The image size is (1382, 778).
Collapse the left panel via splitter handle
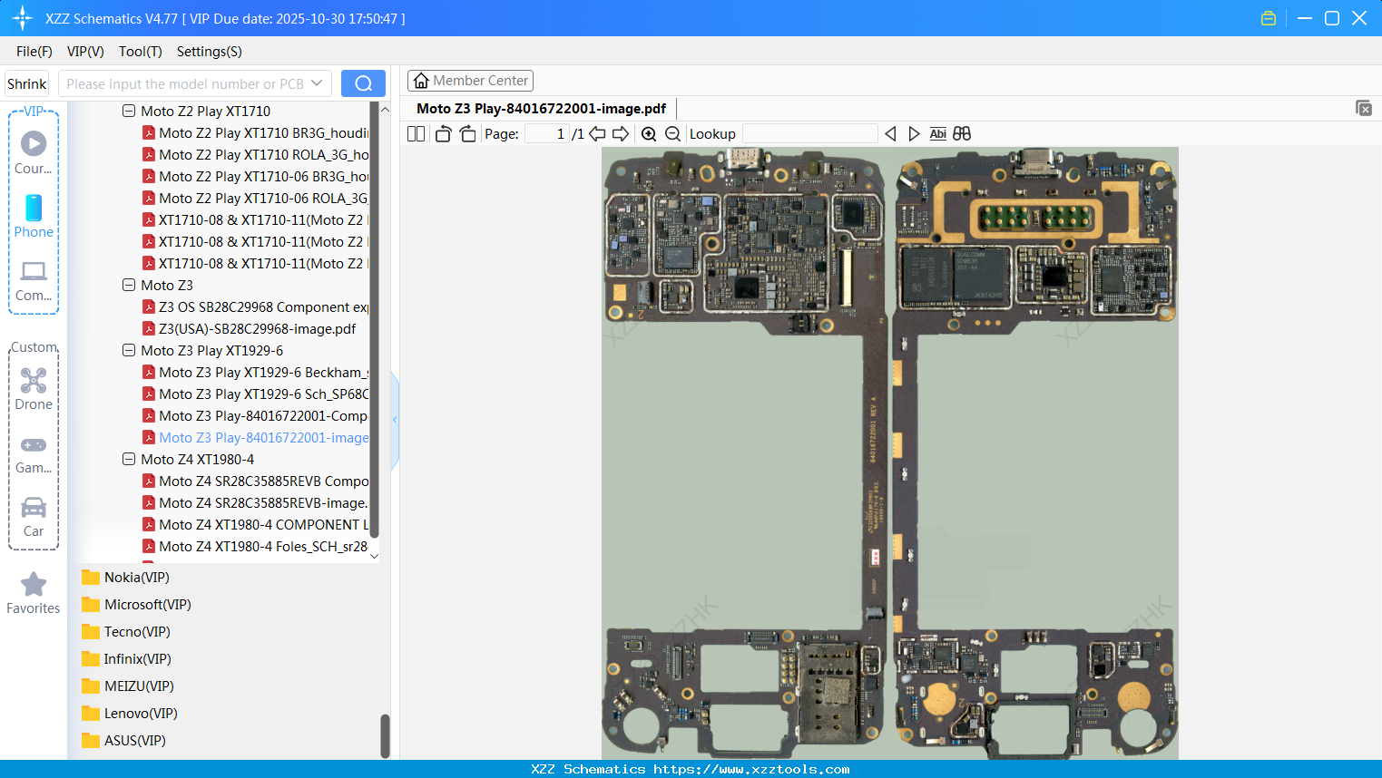(x=395, y=420)
